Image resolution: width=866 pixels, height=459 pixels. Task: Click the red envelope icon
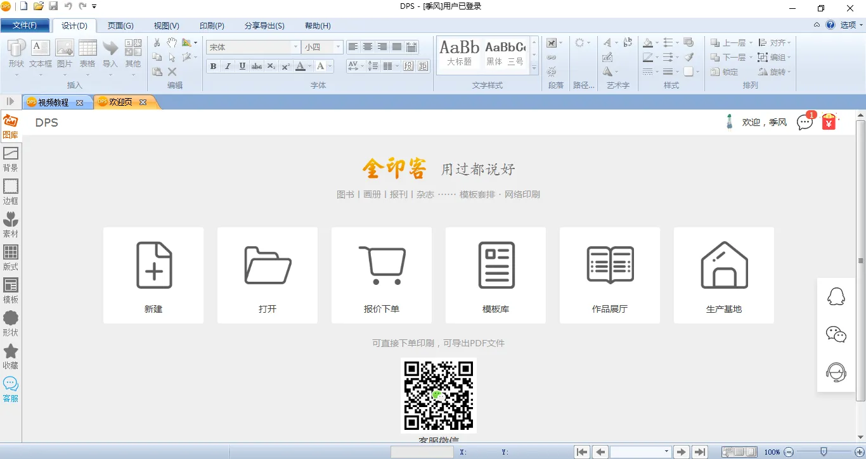pyautogui.click(x=829, y=122)
